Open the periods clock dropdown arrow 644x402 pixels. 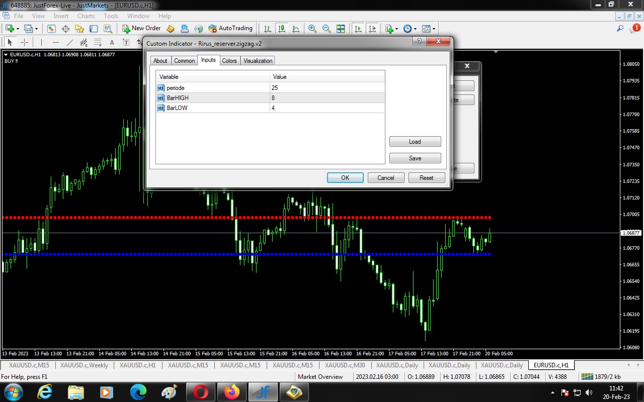[415, 29]
